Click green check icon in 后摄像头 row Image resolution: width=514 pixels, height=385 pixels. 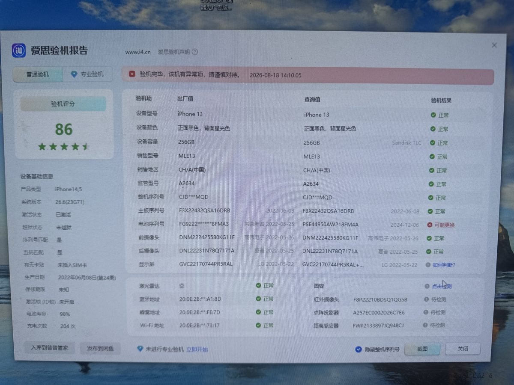(x=428, y=252)
